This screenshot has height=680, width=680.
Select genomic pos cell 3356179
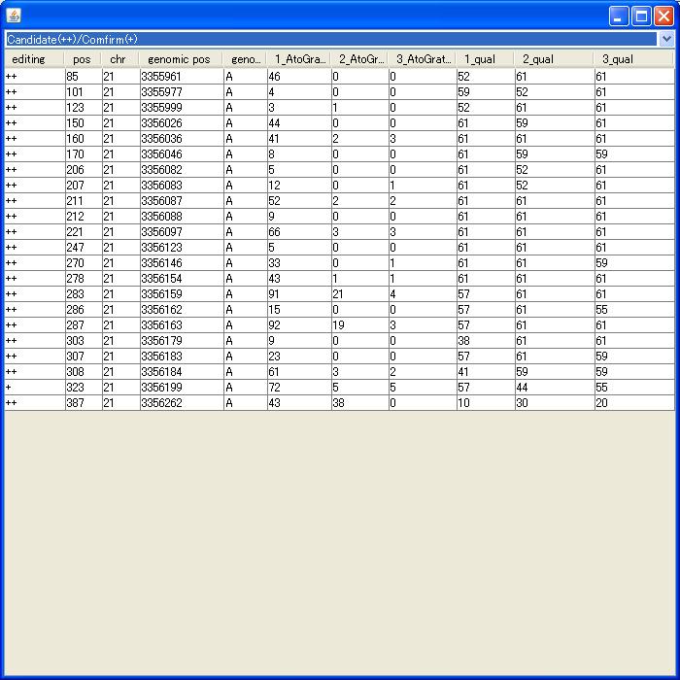point(182,340)
